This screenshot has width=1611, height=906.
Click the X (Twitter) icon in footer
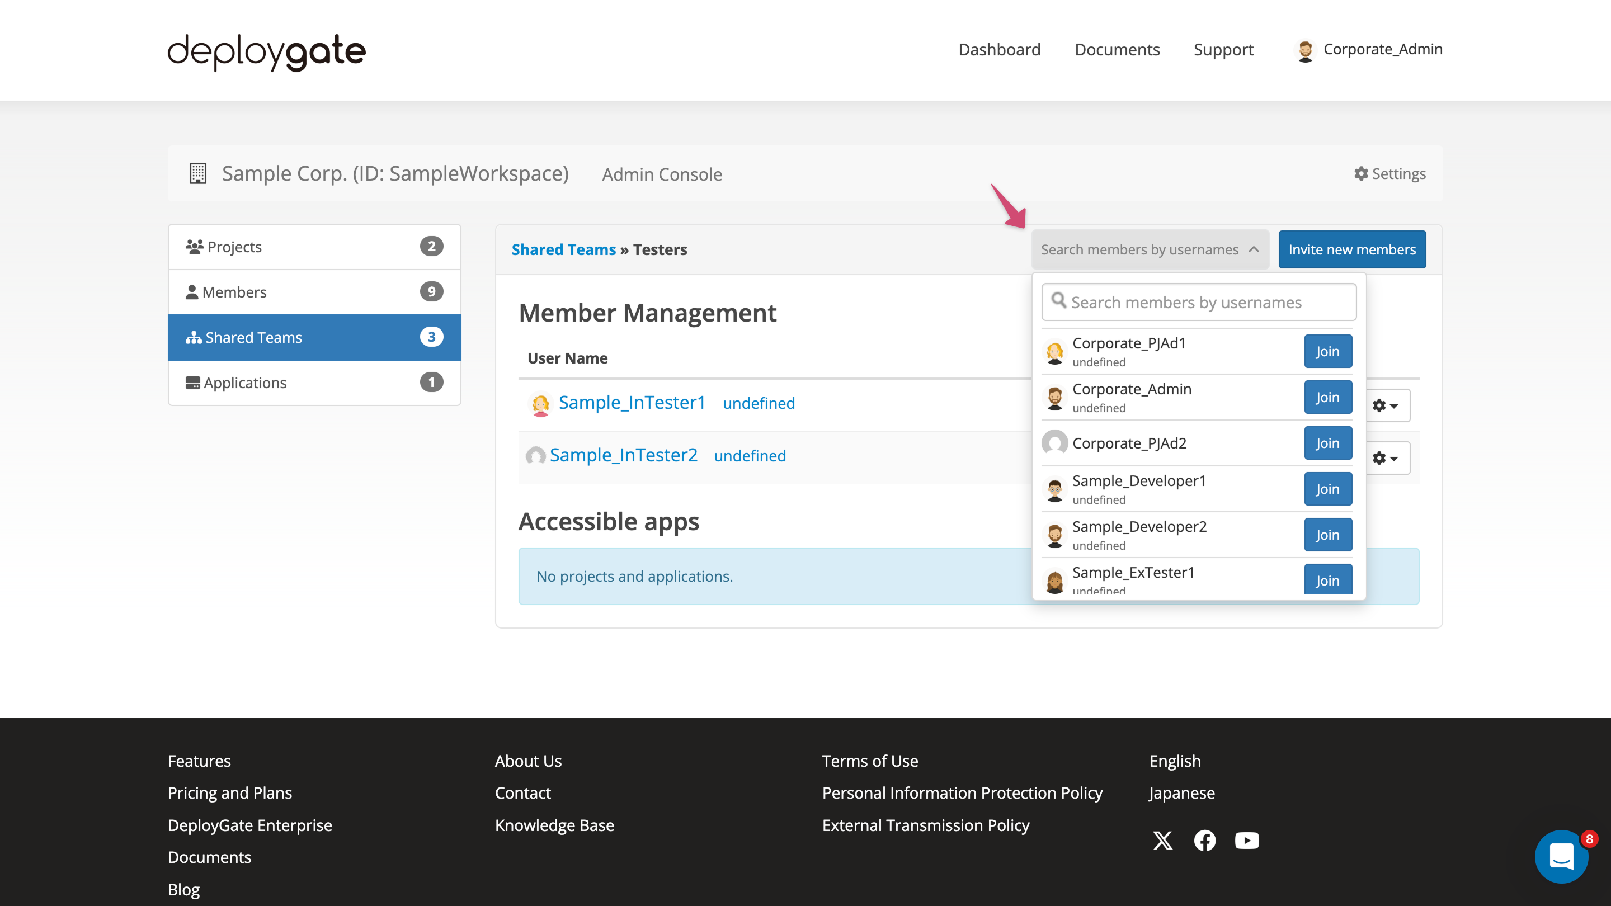coord(1162,841)
